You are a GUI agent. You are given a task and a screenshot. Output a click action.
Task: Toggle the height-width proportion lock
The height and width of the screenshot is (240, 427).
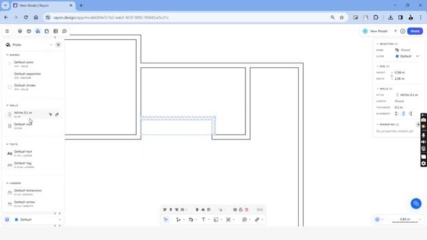[392, 75]
